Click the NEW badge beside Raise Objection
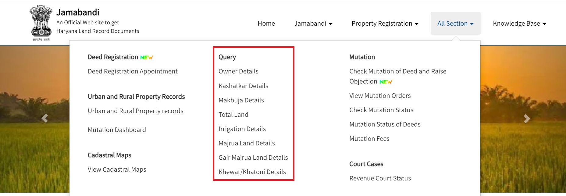The height and width of the screenshot is (196, 566). pyautogui.click(x=386, y=82)
